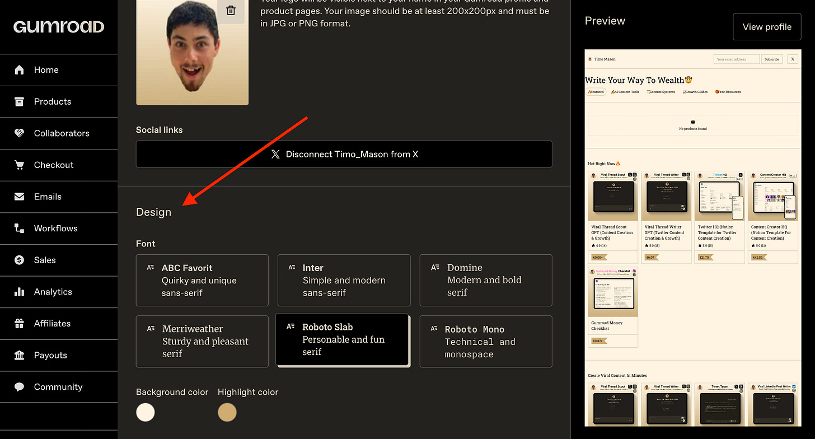Screen dimensions: 815x439
Task: Select AI Content Tools tab in preview
Action: pos(625,92)
